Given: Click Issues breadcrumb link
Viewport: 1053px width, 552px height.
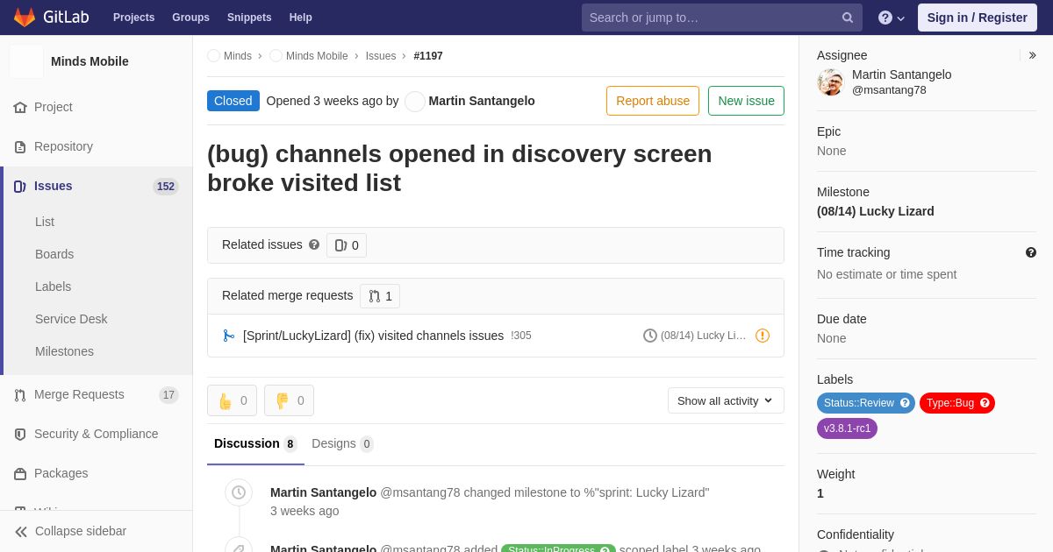Looking at the screenshot, I should pos(381,56).
